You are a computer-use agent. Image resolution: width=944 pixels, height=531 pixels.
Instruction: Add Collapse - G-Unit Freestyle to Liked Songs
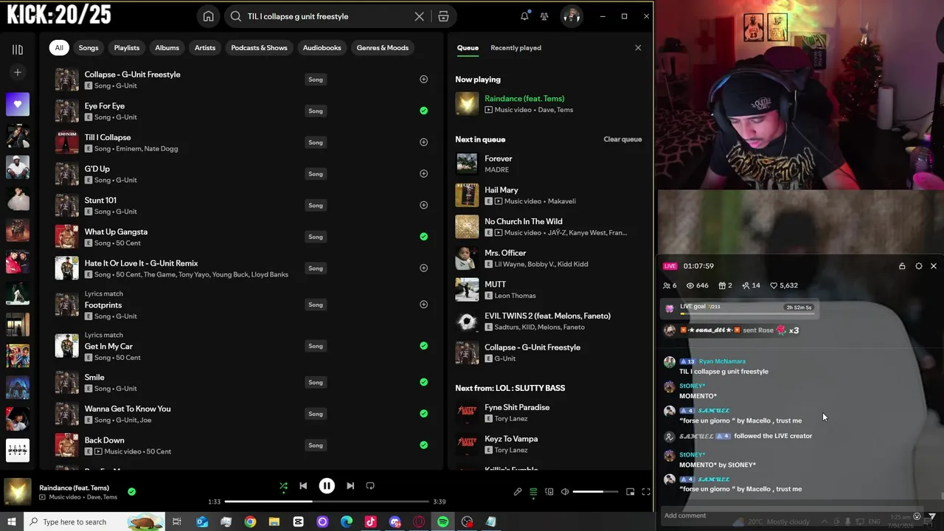(423, 80)
